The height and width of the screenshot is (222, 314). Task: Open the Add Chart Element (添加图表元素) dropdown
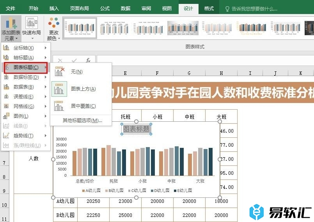tap(11, 28)
